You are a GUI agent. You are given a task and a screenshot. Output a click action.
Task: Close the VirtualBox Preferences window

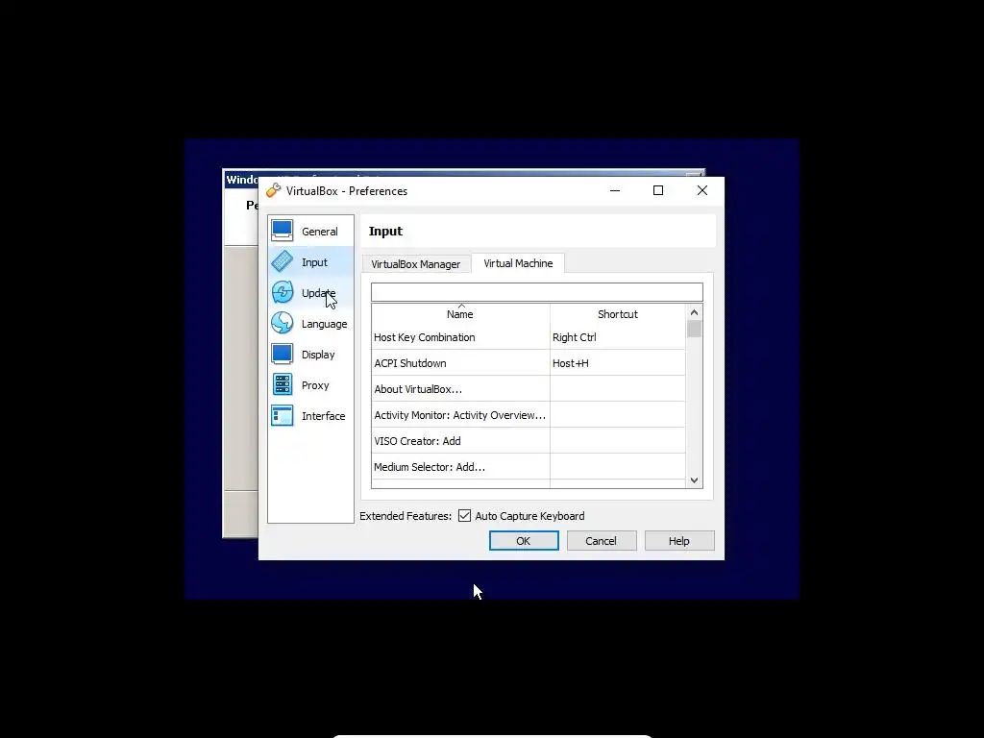click(x=702, y=191)
